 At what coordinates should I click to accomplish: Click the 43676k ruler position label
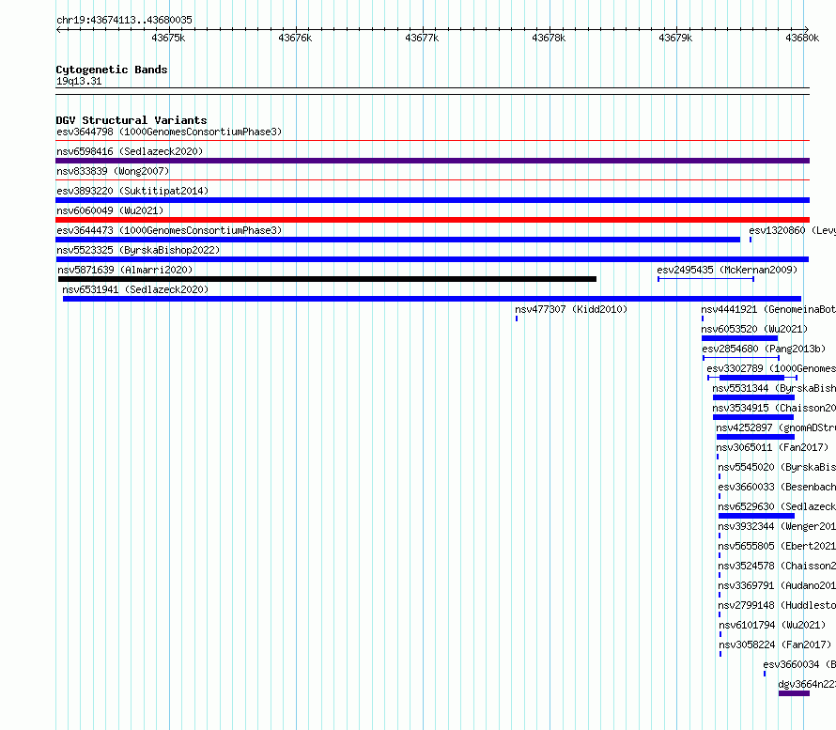point(295,38)
